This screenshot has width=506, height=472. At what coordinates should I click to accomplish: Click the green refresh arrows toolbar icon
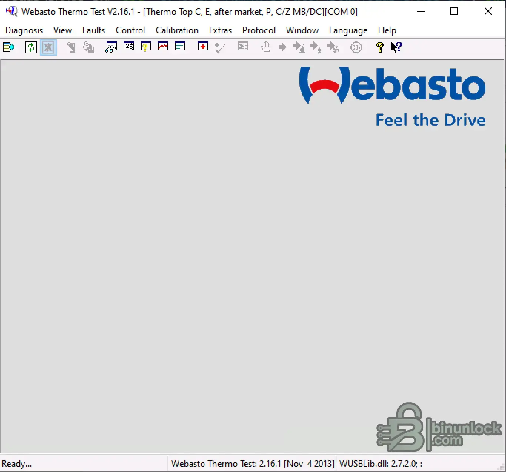(x=31, y=47)
